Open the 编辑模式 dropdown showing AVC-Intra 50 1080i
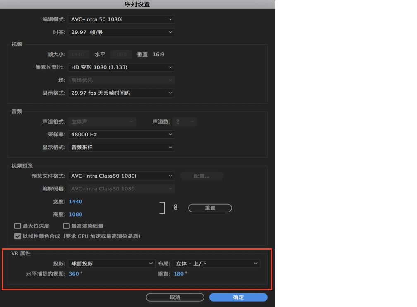 click(121, 19)
